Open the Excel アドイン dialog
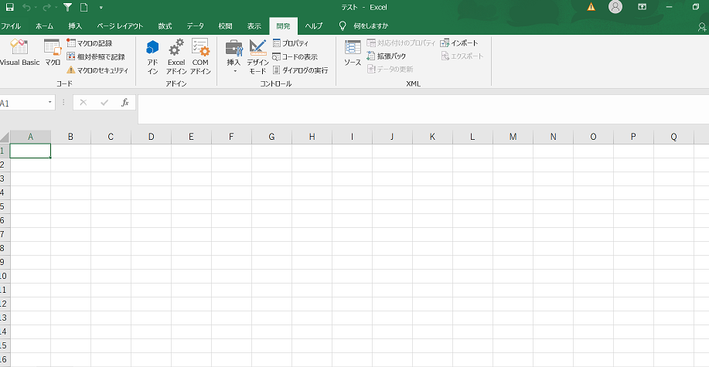This screenshot has width=709, height=367. (x=176, y=57)
